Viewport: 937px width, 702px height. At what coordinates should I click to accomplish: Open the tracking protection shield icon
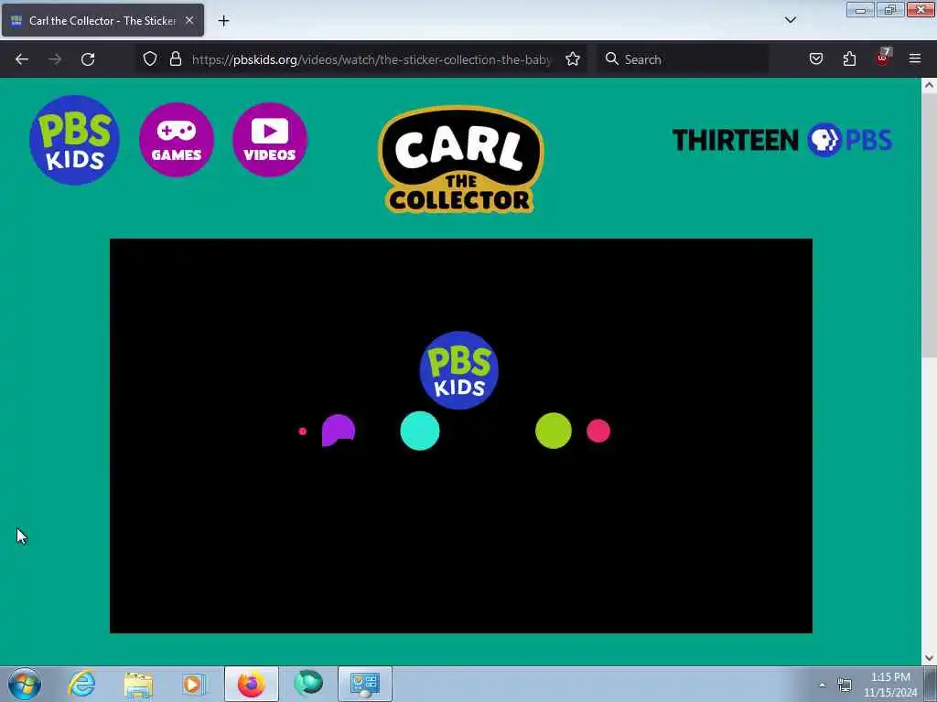[x=150, y=59]
